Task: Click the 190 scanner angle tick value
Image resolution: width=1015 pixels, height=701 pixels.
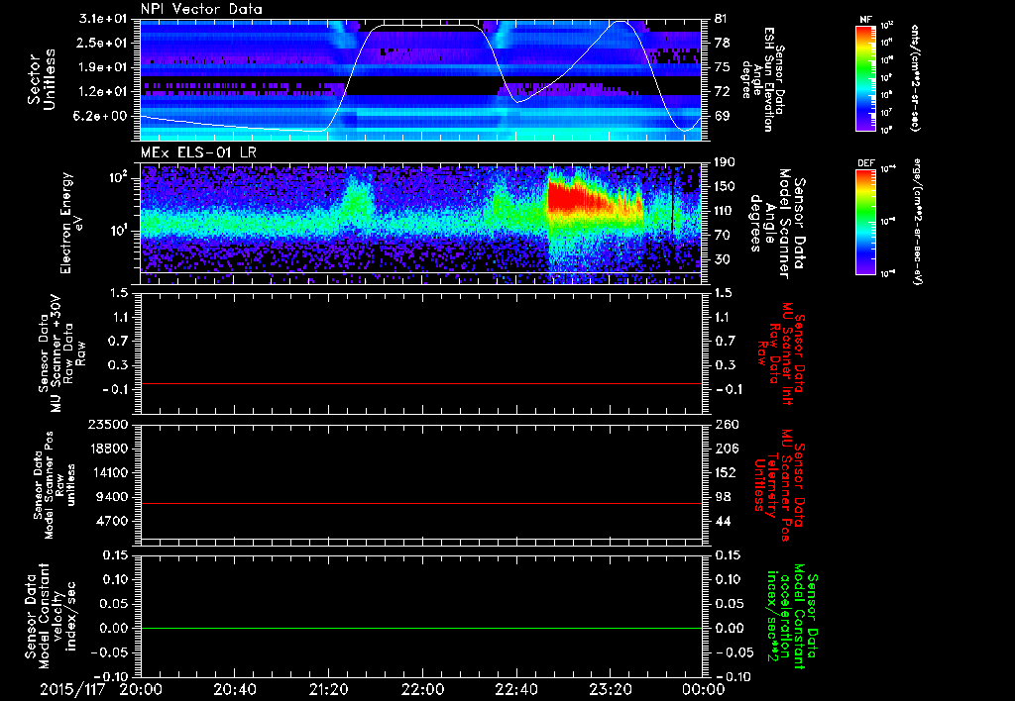Action: (x=725, y=162)
